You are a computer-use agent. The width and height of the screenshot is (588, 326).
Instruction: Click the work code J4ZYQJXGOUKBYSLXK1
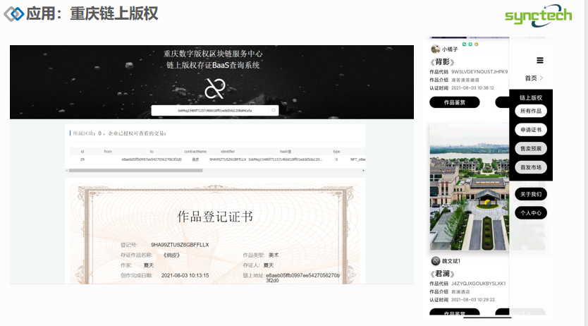(479, 283)
